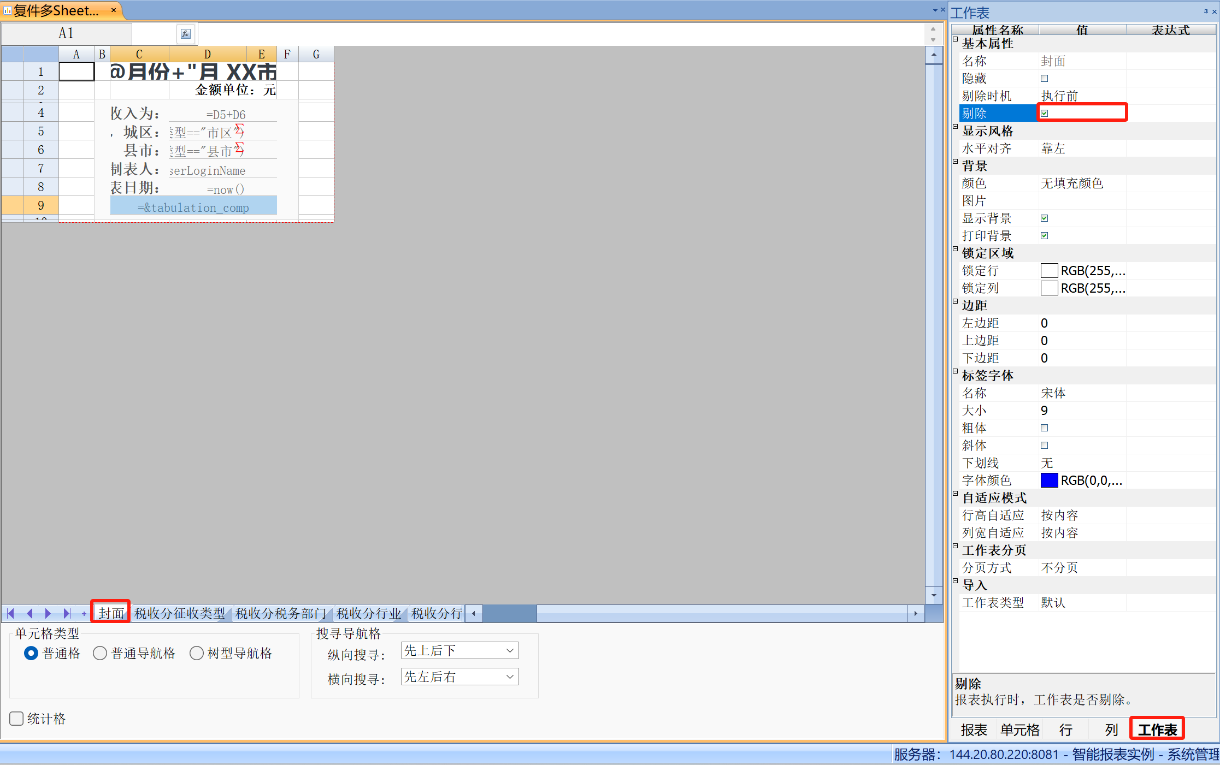Image resolution: width=1220 pixels, height=765 pixels.
Task: Pin the 工作表 properties panel
Action: [1206, 11]
